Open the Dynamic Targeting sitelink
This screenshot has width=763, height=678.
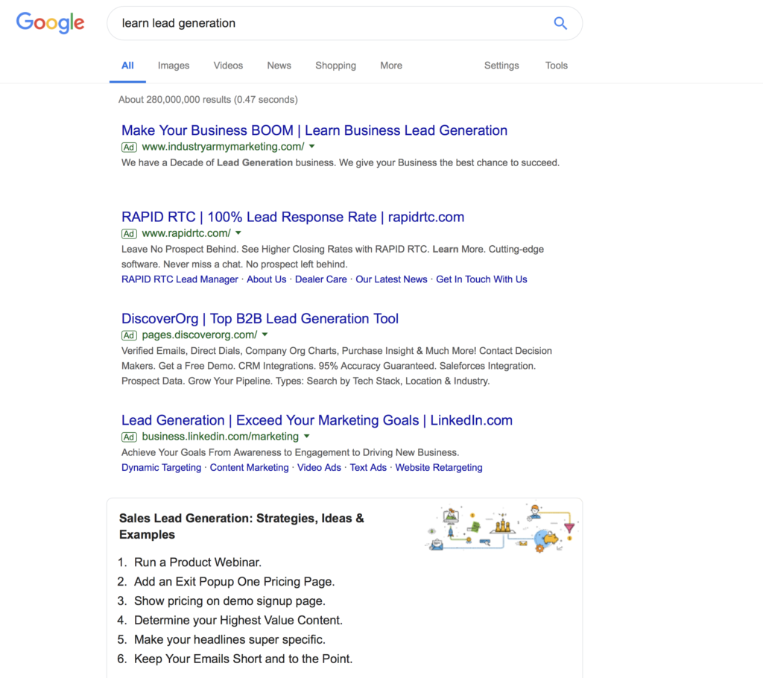[161, 468]
